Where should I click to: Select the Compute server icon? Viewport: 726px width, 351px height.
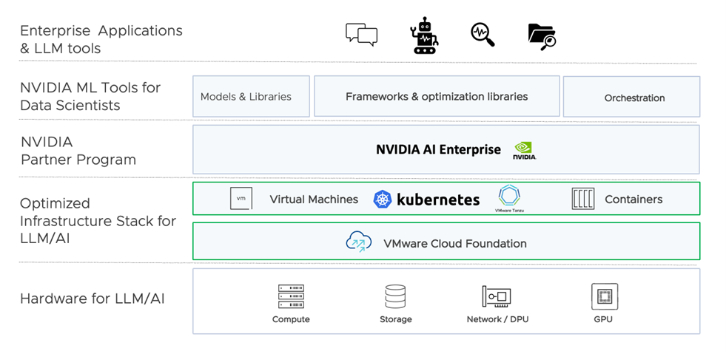click(x=291, y=297)
